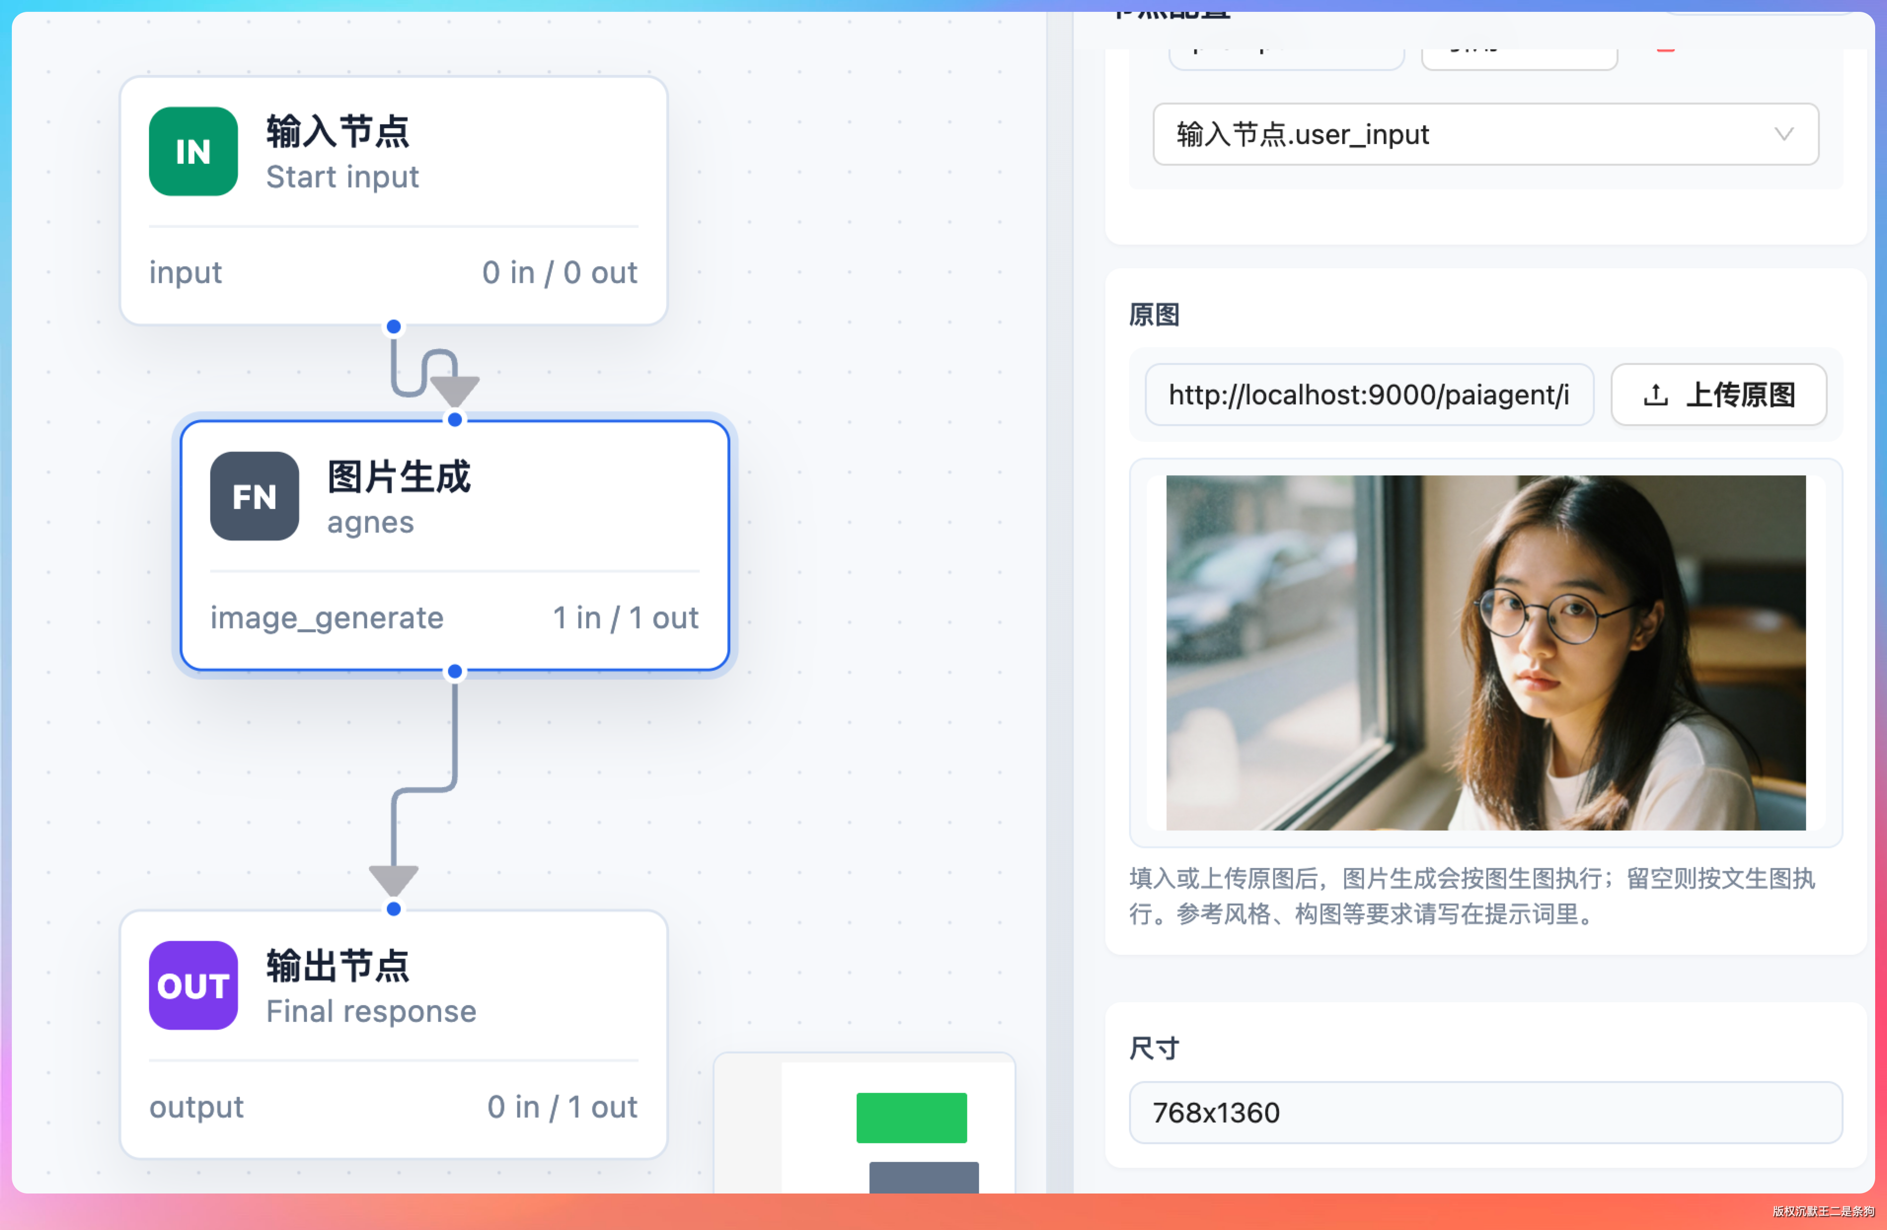The width and height of the screenshot is (1887, 1230).
Task: Click the bottom connection handle of 图片生成
Action: pyautogui.click(x=455, y=671)
